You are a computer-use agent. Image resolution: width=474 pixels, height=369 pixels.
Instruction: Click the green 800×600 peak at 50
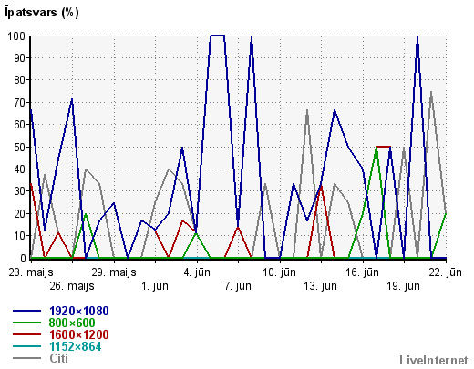click(x=376, y=148)
